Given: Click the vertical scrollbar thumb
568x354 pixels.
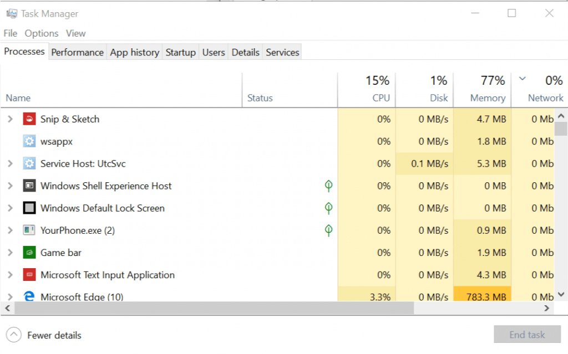Looking at the screenshot, I should point(561,129).
